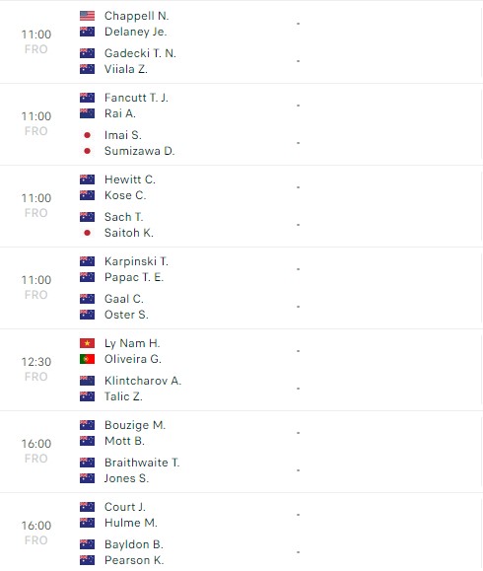Click the Portugal flag next to Oliveira G.

point(87,359)
